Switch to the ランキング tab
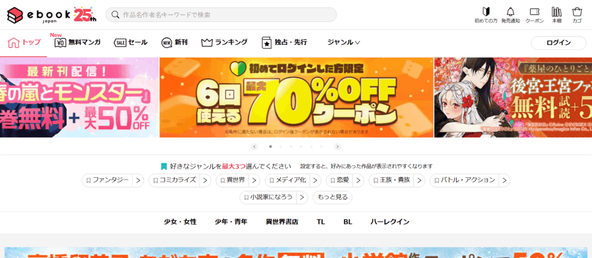Image resolution: width=592 pixels, height=258 pixels. 224,42
